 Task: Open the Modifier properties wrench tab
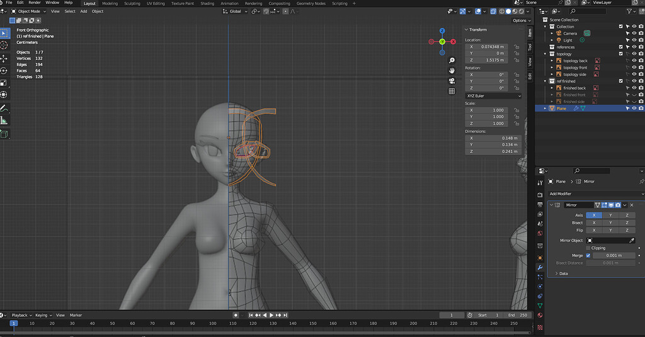click(540, 268)
